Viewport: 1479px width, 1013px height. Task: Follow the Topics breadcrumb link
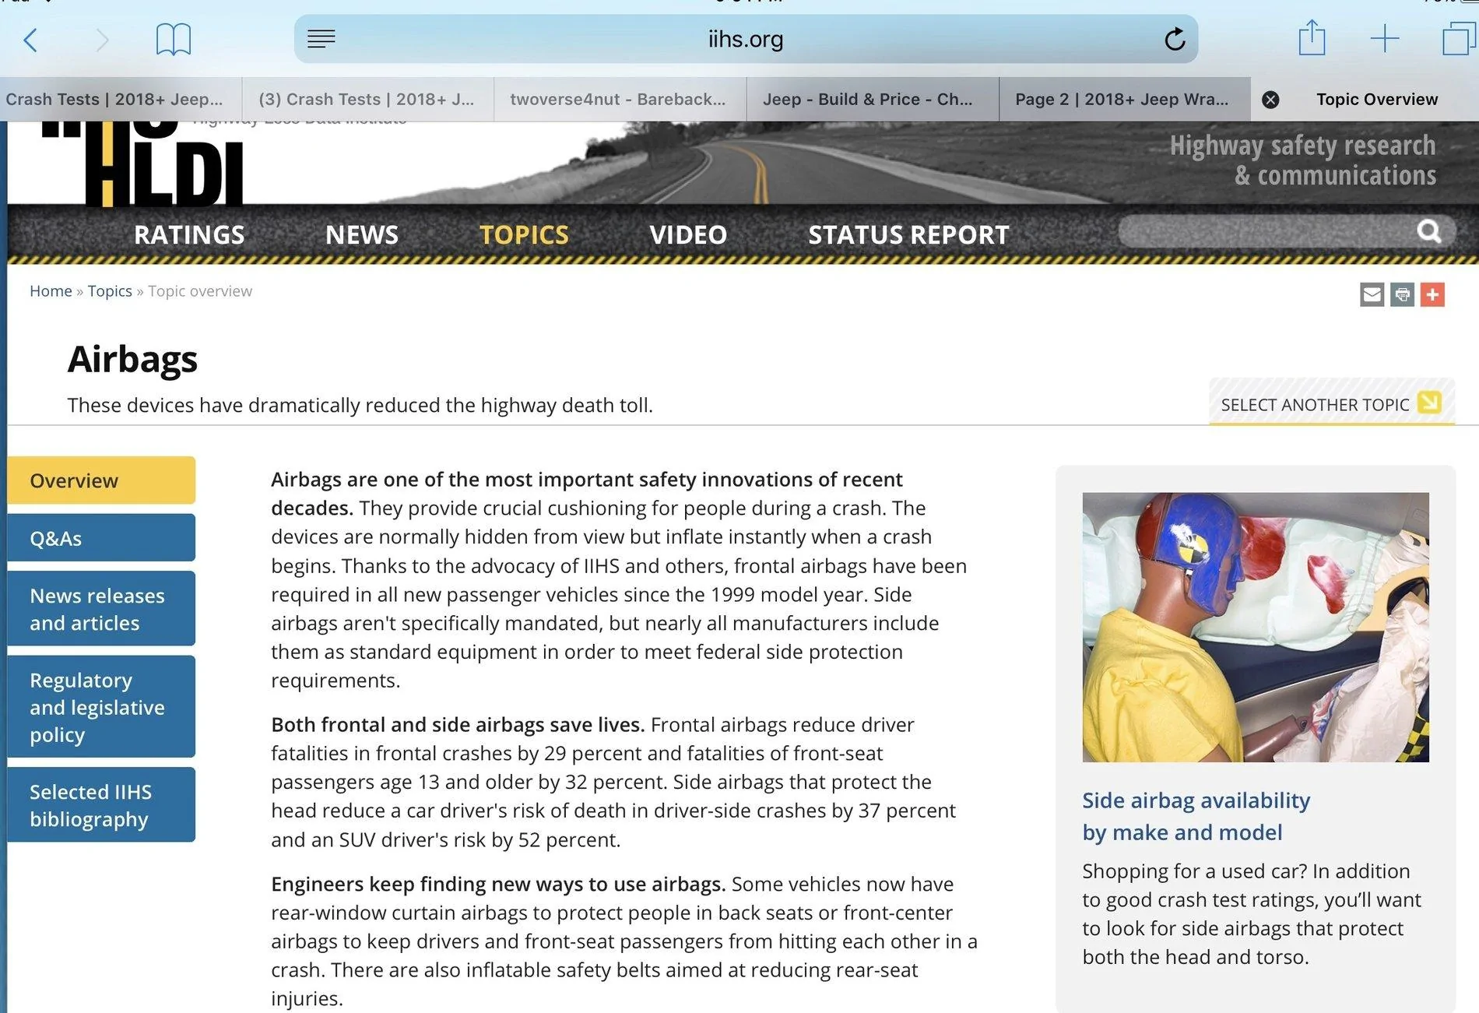(110, 291)
